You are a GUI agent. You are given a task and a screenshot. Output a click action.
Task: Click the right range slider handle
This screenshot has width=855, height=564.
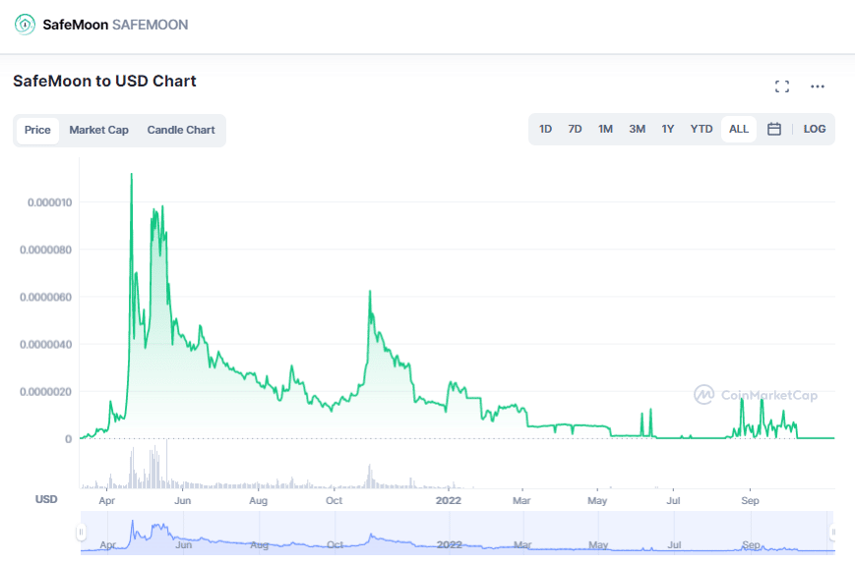833,533
